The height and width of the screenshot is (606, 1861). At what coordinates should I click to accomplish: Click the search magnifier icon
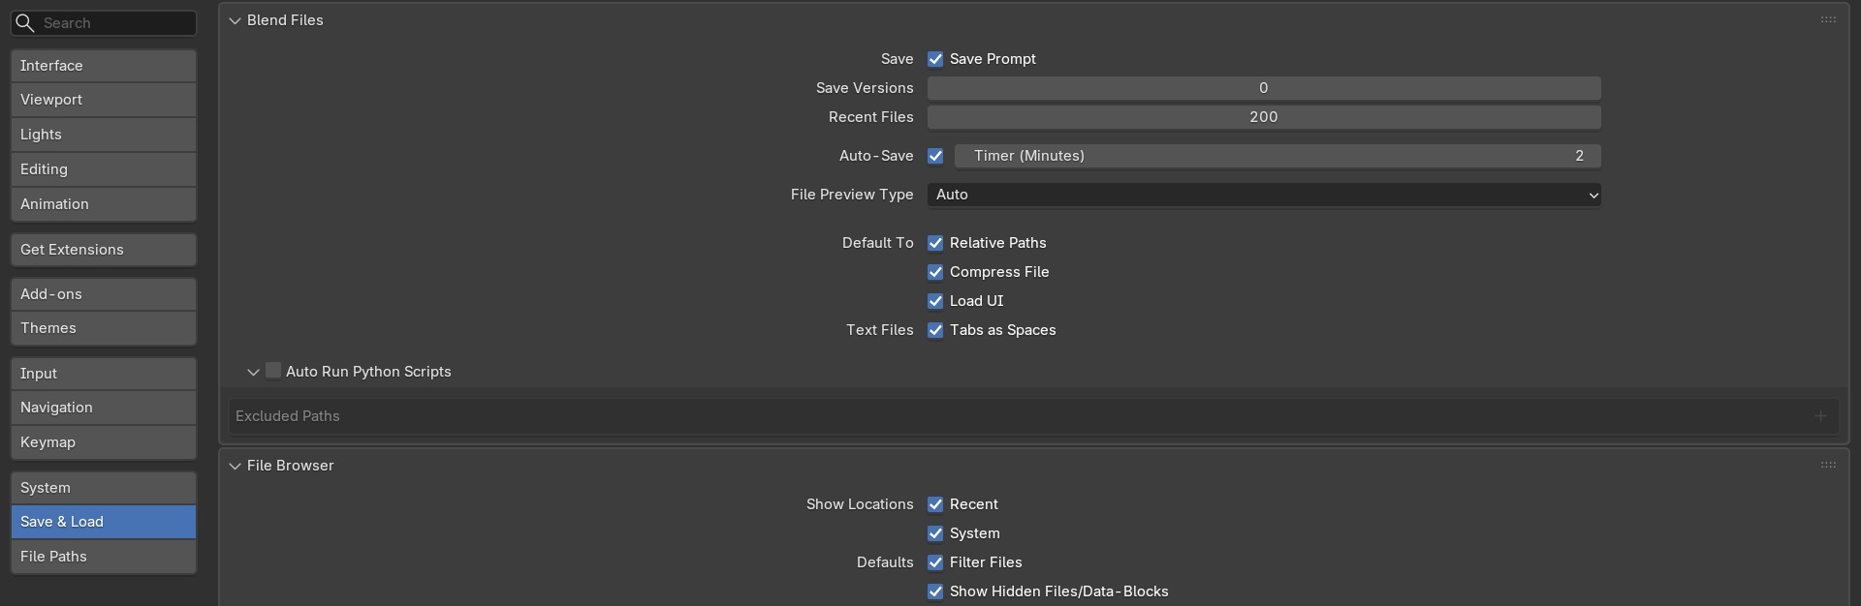pos(25,23)
